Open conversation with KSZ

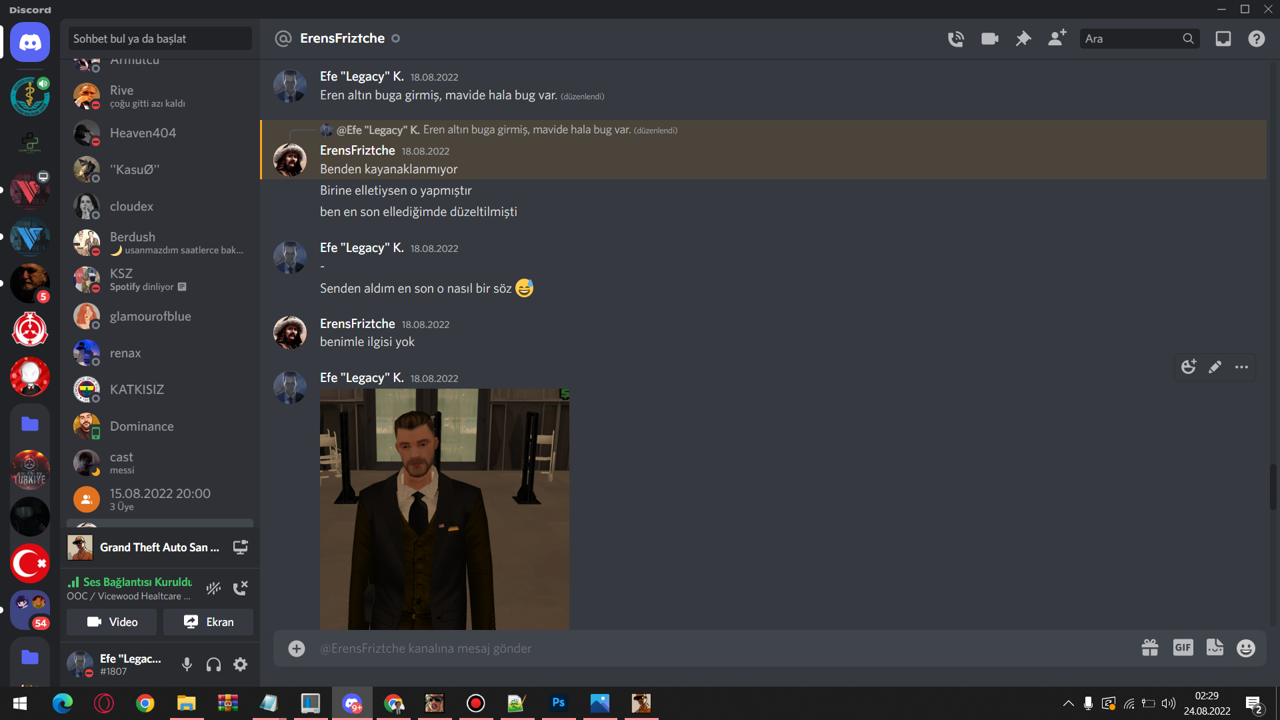pyautogui.click(x=160, y=279)
